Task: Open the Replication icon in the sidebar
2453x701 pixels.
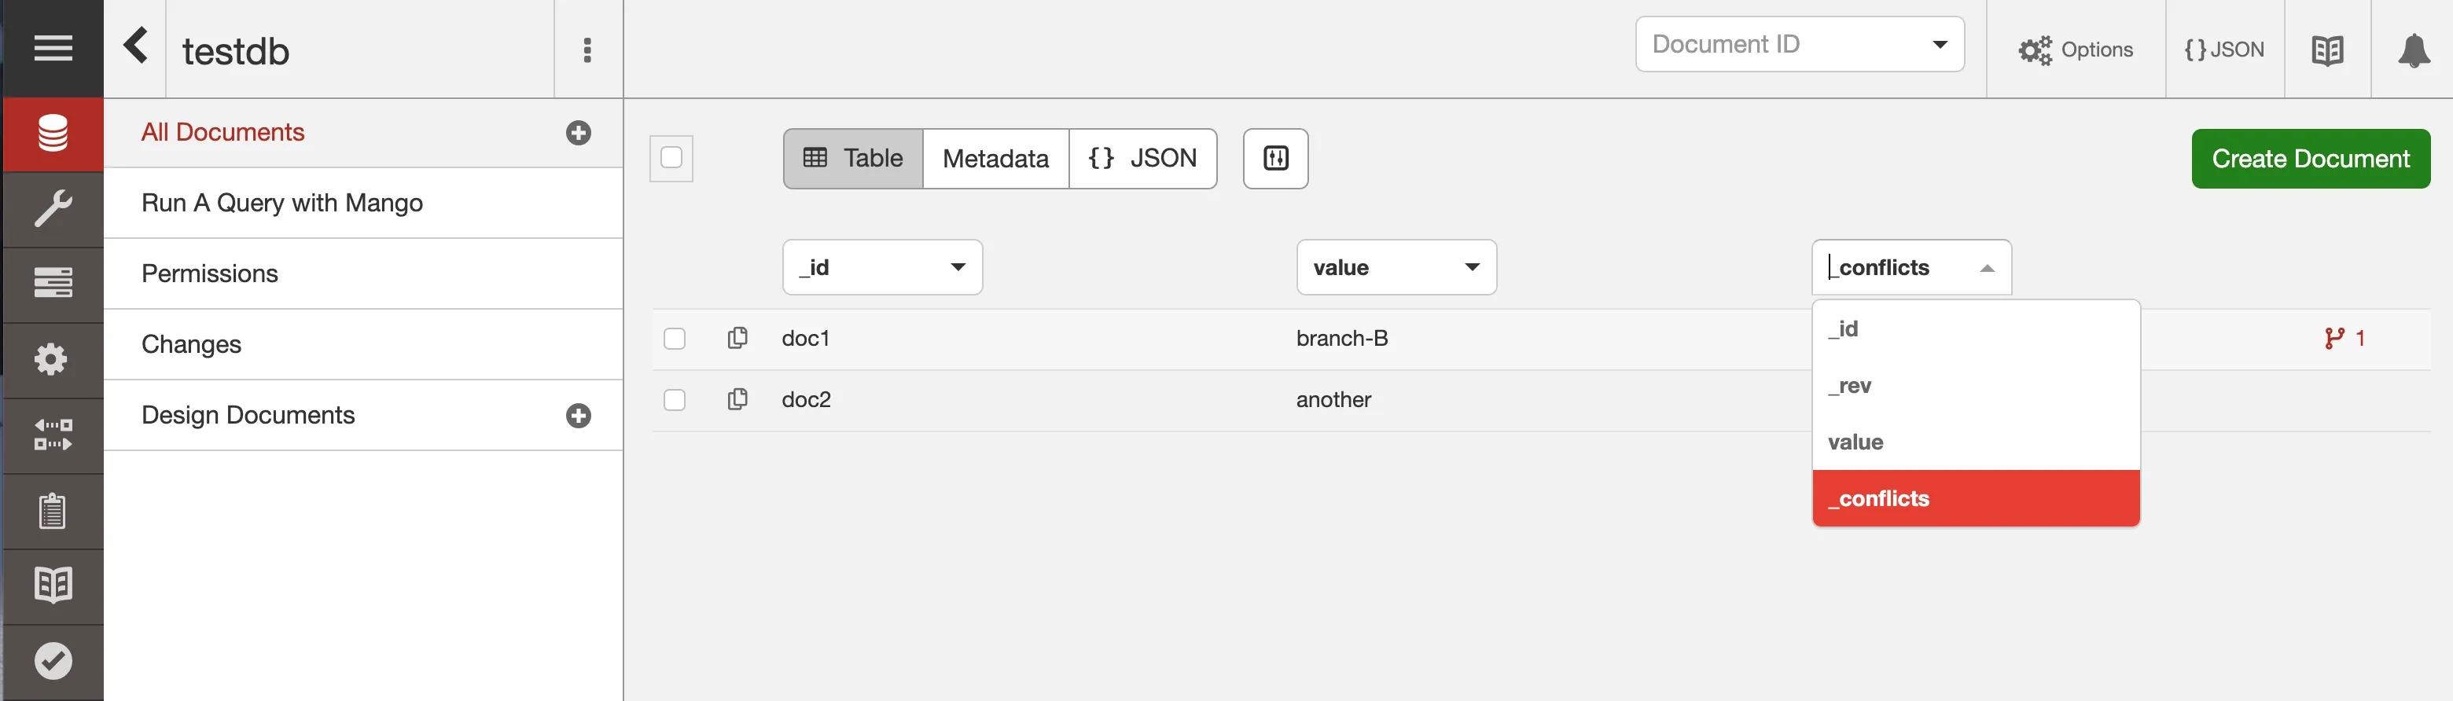Action: coord(51,433)
